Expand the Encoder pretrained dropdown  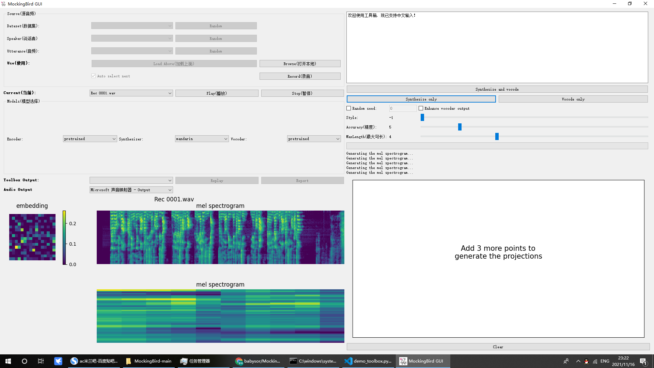90,139
